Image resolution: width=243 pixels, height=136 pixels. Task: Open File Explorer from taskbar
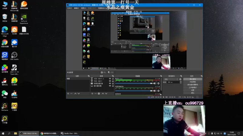15,133
